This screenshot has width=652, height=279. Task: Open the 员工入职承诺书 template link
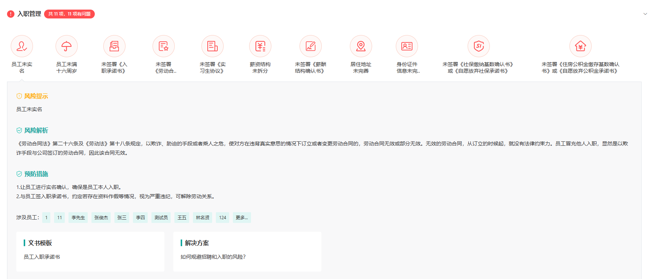pos(42,257)
